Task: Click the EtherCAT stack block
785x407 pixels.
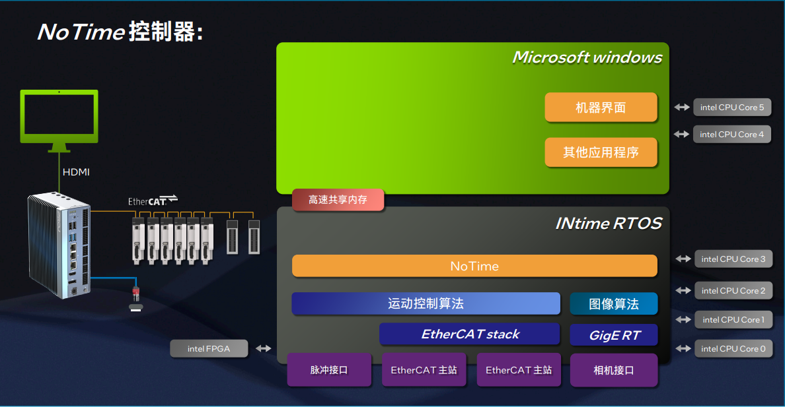Action: (470, 334)
